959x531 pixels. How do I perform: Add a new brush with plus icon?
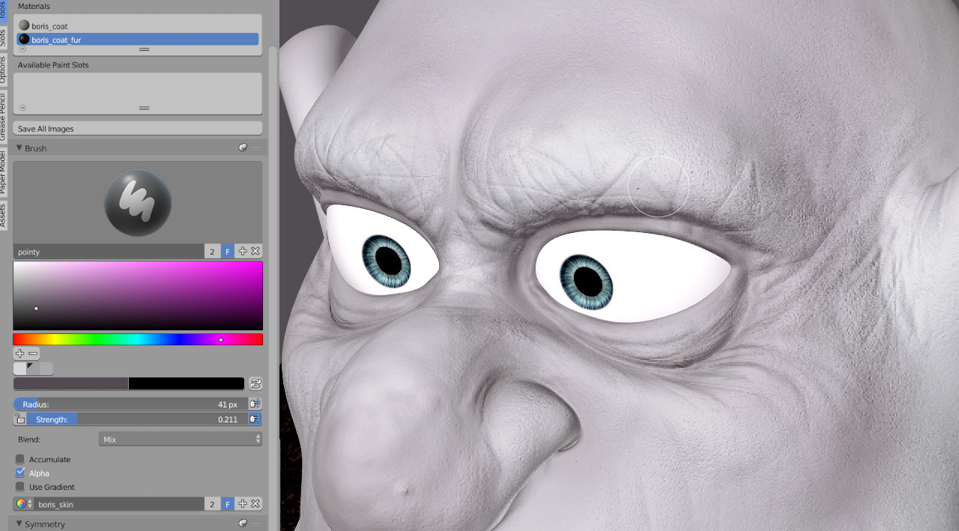pos(242,252)
